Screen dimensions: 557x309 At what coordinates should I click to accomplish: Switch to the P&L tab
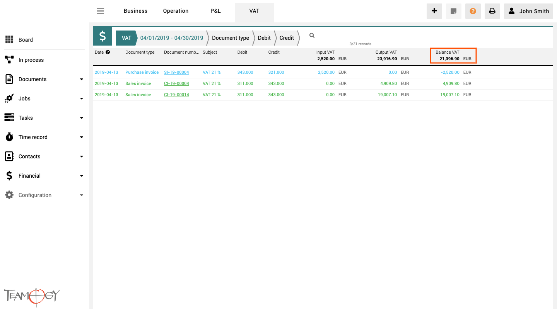coord(215,11)
